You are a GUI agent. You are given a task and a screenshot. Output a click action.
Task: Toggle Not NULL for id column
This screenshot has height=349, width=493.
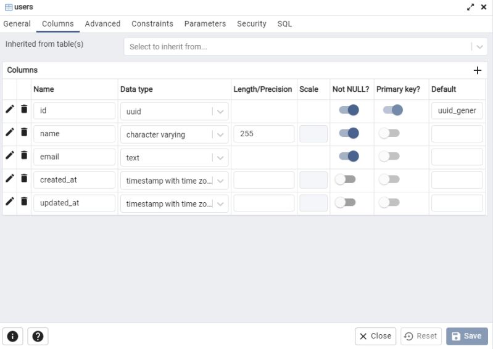point(349,110)
